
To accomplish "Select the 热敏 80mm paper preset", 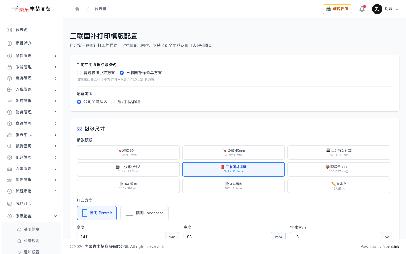I will (128, 153).
